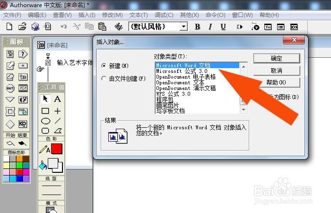
Task: Select the Framework icon
Action: coord(10,111)
